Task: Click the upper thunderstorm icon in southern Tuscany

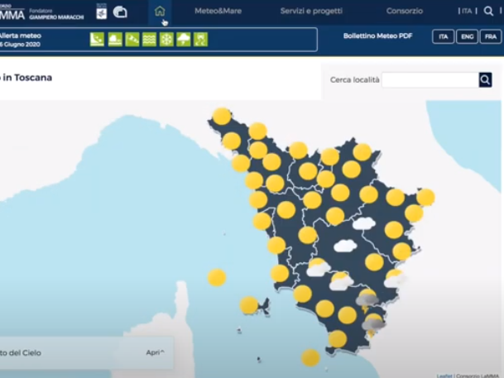Action: click(x=367, y=300)
